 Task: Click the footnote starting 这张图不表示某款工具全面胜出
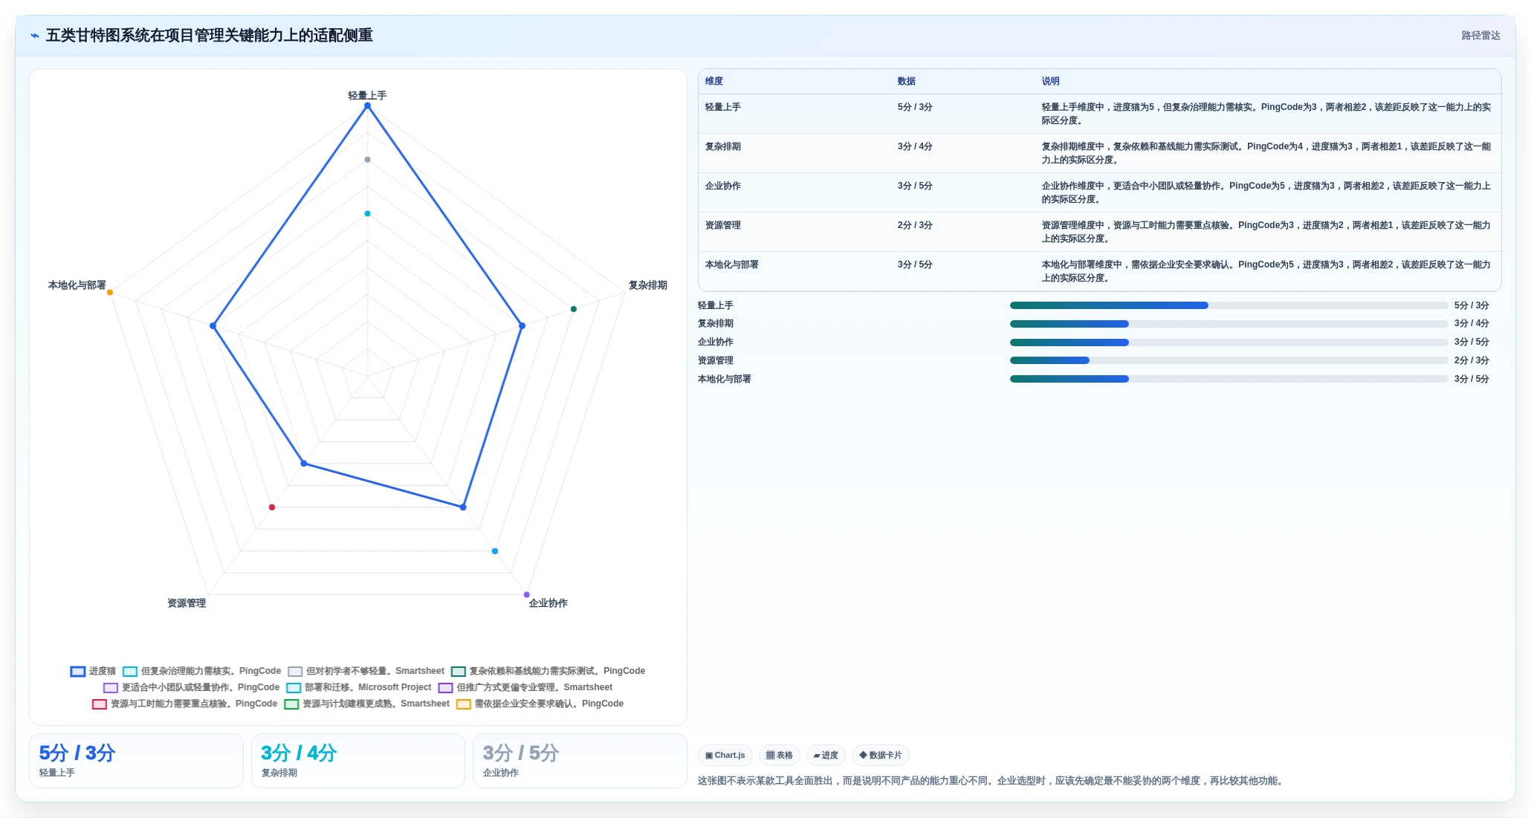point(991,781)
